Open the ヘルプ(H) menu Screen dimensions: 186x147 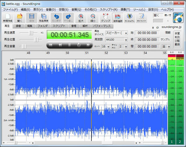click(x=167, y=10)
